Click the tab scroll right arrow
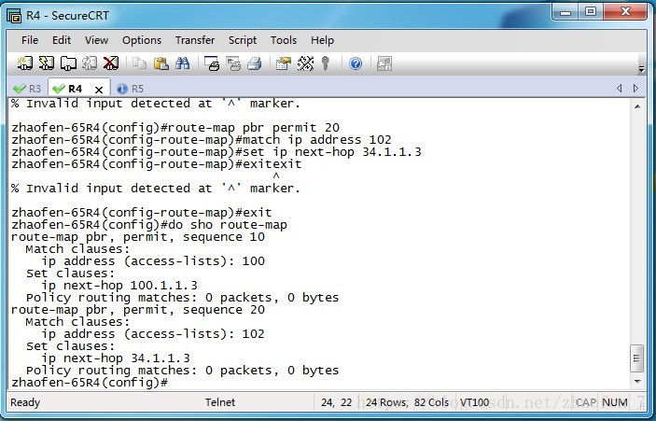 point(635,89)
